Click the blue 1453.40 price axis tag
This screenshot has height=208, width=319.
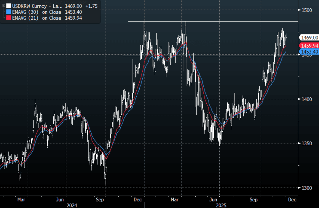310,52
